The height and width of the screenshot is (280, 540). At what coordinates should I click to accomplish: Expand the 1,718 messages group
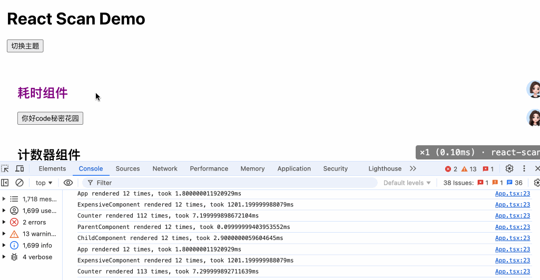click(x=4, y=199)
